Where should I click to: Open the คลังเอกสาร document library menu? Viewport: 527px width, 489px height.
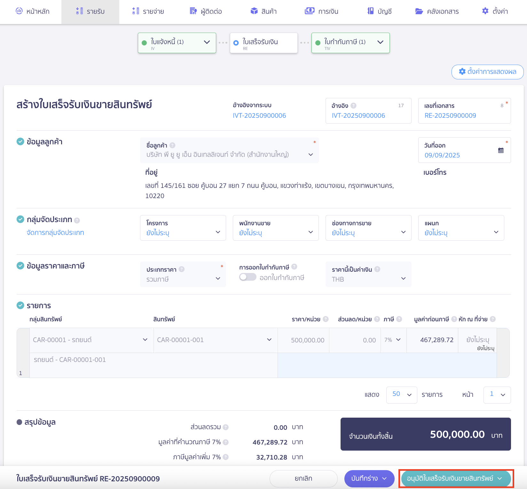[x=437, y=12]
